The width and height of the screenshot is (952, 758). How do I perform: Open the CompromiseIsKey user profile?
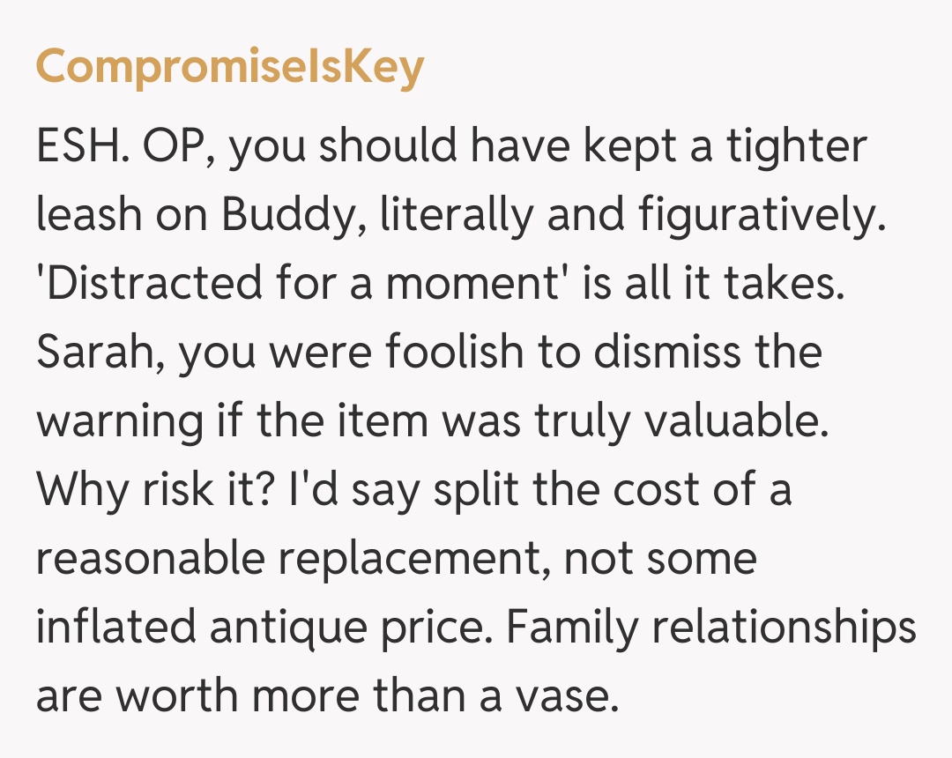click(229, 68)
